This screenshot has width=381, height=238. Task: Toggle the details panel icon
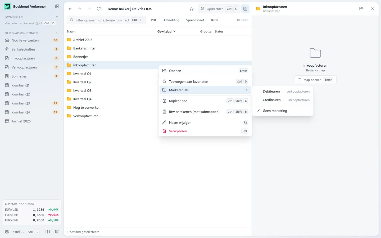pyautogui.click(x=245, y=9)
